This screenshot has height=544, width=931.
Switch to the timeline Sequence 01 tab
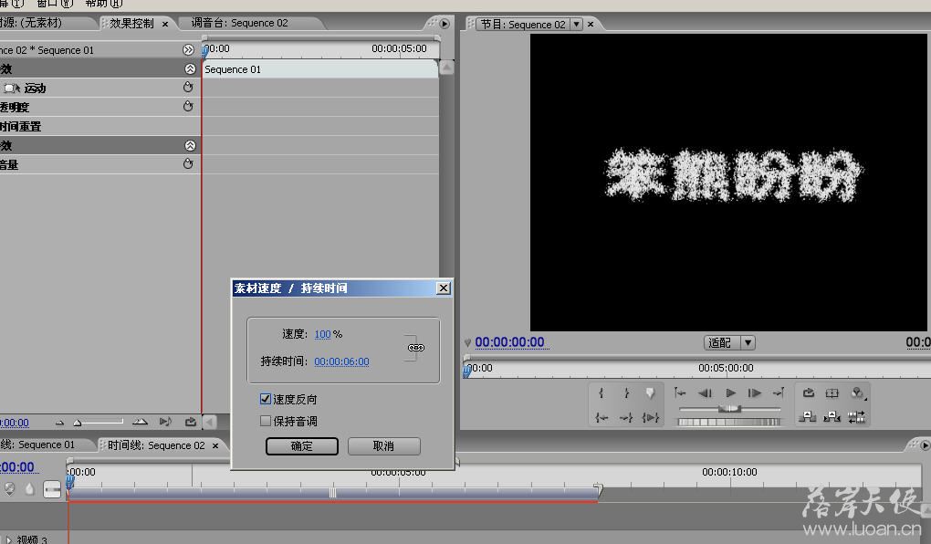point(38,445)
